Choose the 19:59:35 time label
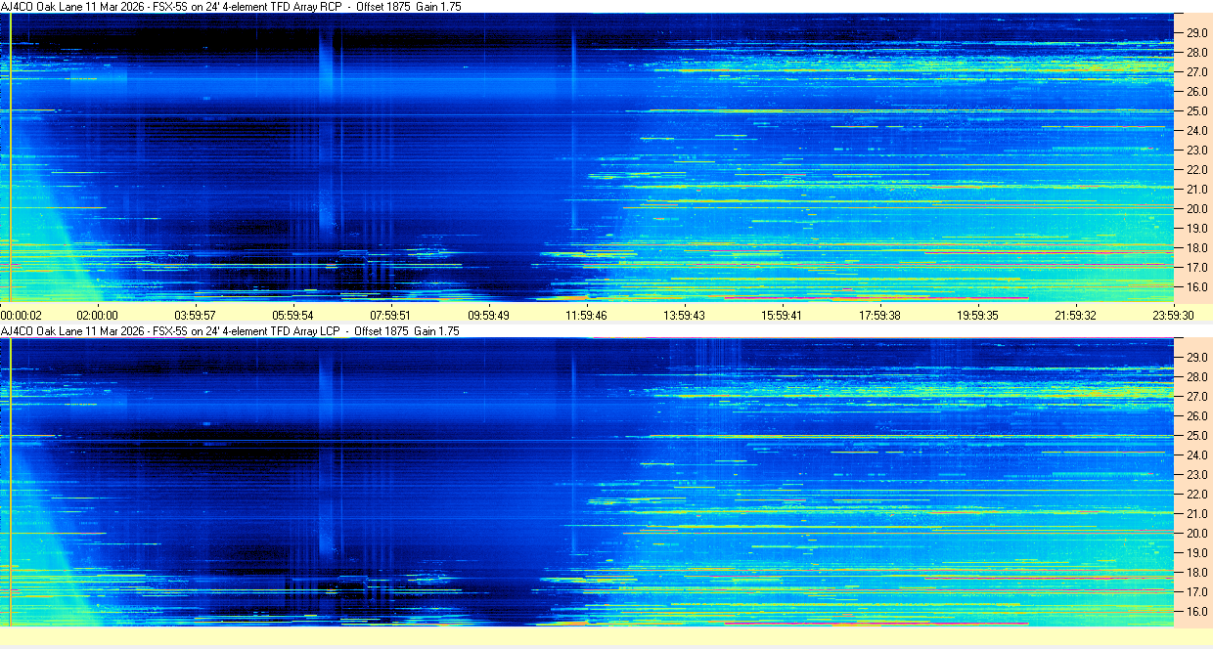The image size is (1213, 649). [x=977, y=315]
